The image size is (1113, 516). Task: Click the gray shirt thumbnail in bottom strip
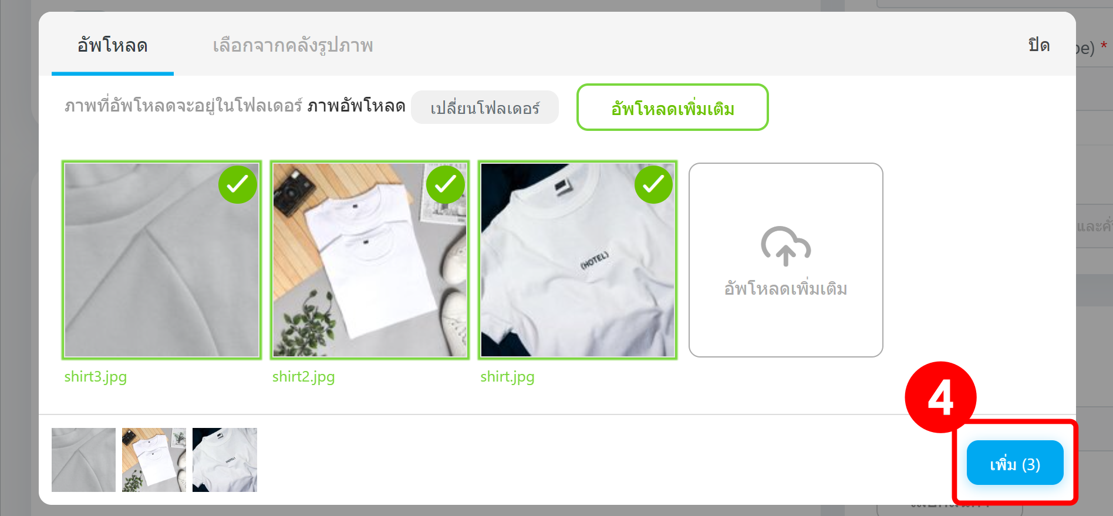tap(83, 460)
